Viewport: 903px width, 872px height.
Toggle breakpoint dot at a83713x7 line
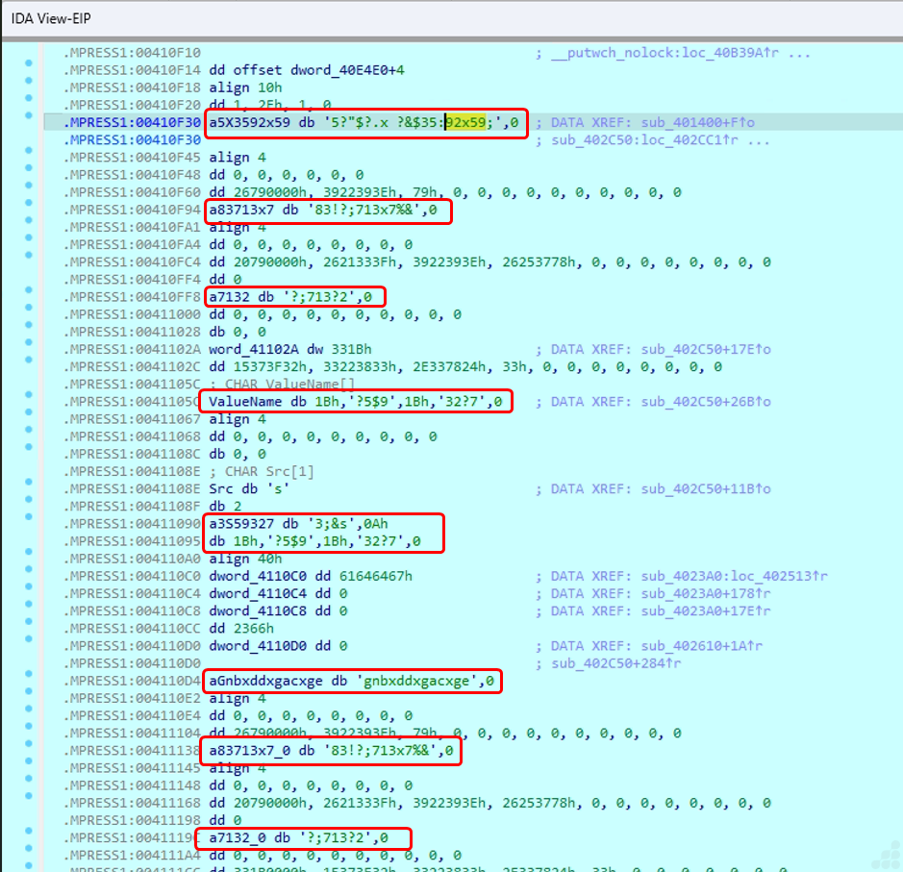tap(29, 210)
